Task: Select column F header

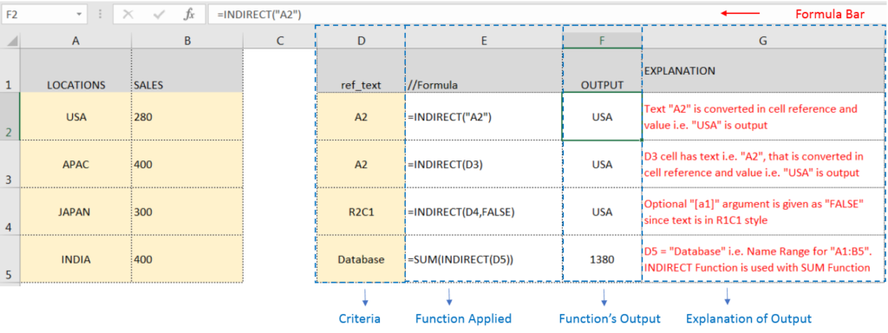Action: 603,40
